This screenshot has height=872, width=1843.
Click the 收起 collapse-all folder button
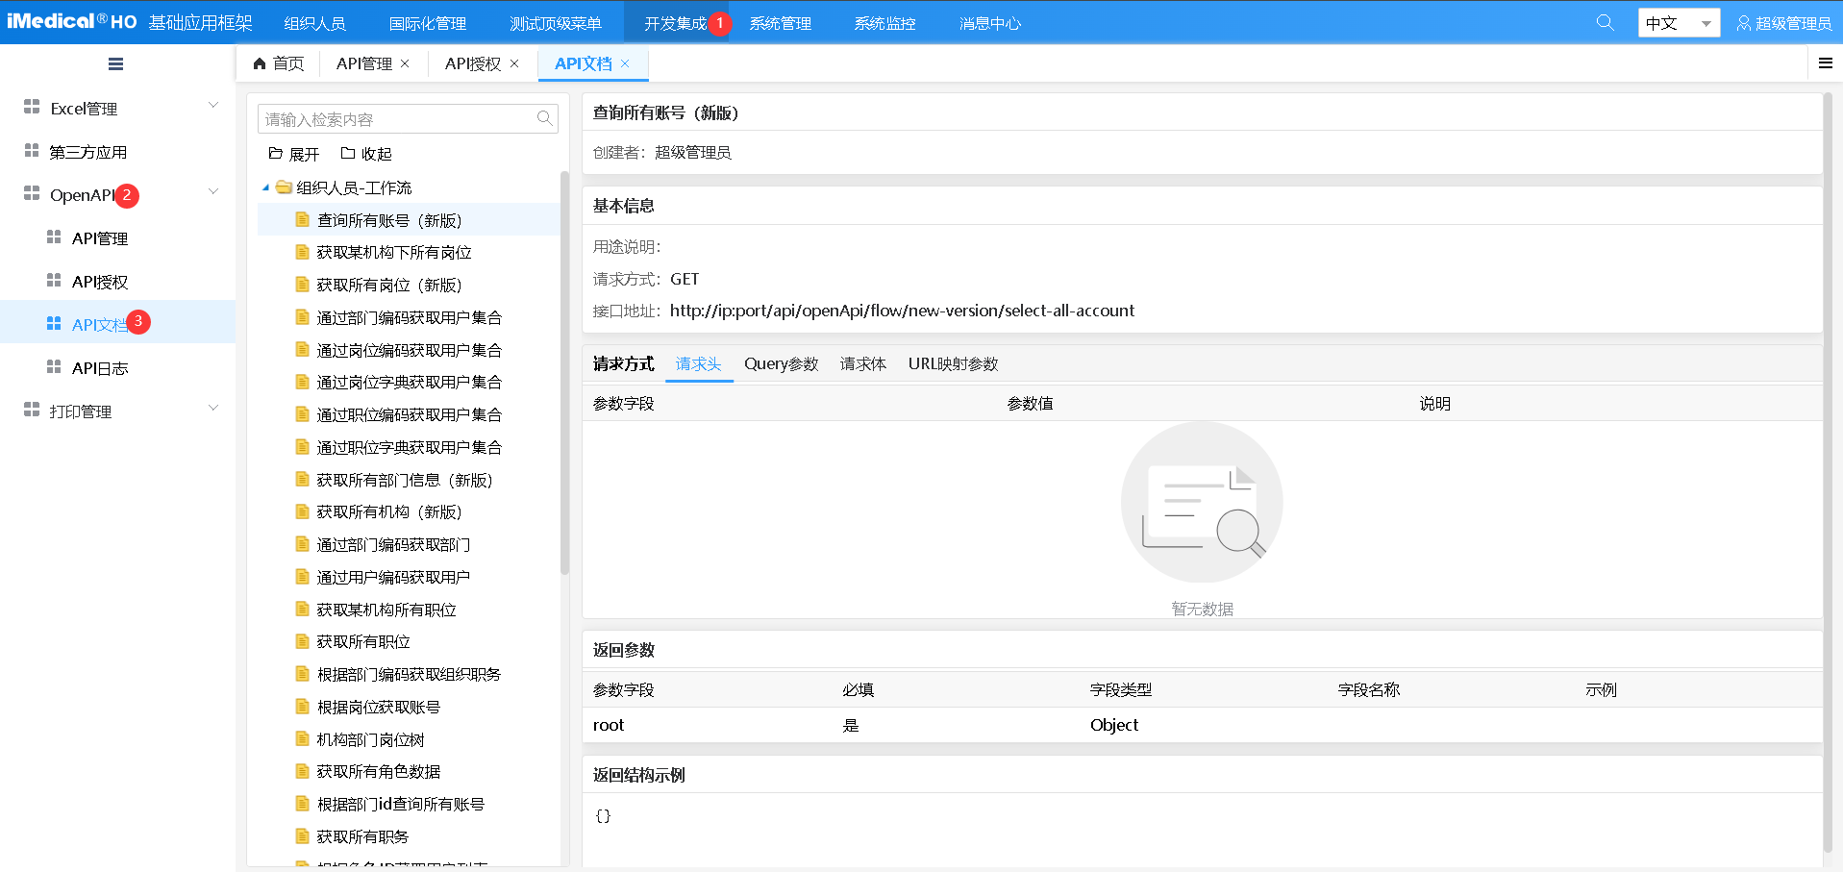[x=366, y=154]
